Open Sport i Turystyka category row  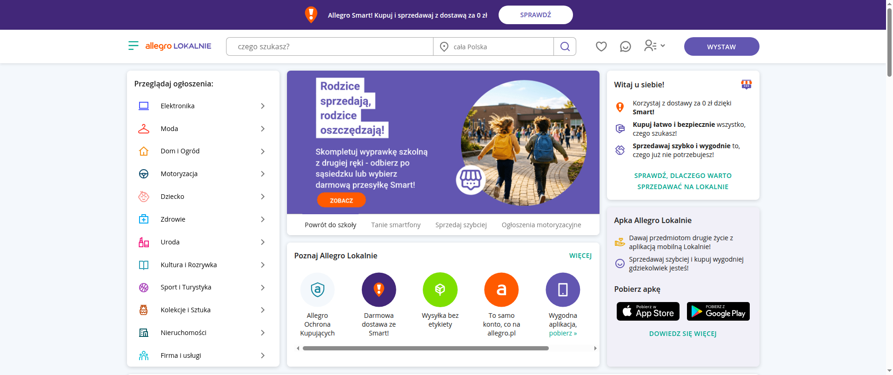[x=203, y=288]
